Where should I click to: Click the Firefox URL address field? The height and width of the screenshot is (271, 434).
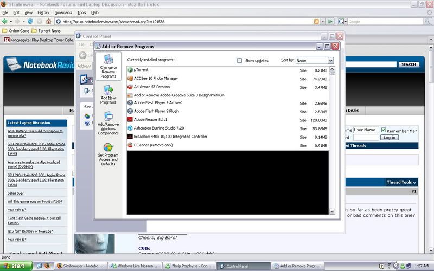tap(187, 21)
